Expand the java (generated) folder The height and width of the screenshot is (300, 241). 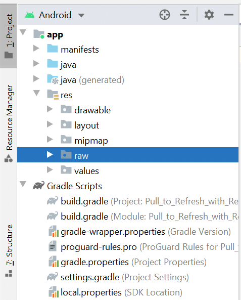pos(36,78)
